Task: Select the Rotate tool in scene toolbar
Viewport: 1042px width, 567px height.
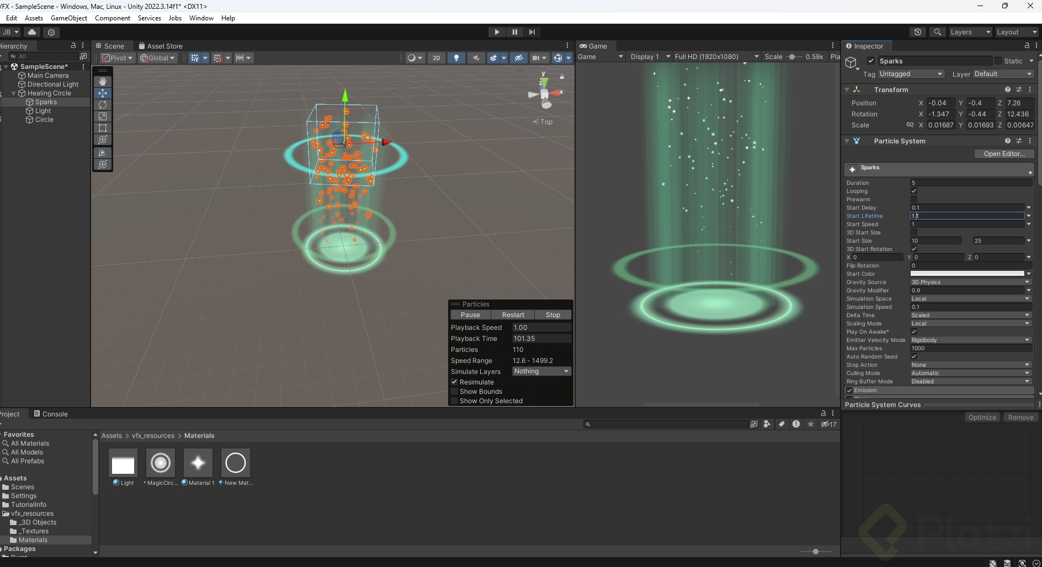Action: pos(103,105)
